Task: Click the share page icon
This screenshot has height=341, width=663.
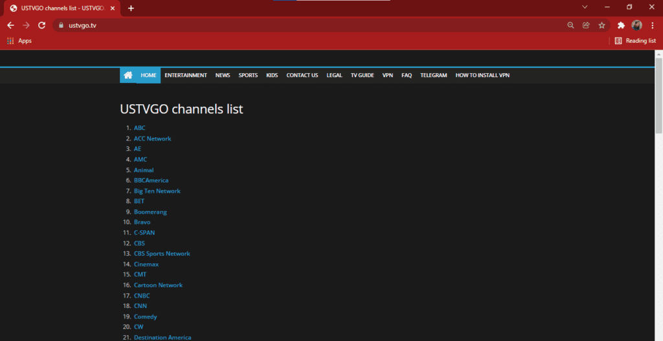Action: click(x=586, y=25)
